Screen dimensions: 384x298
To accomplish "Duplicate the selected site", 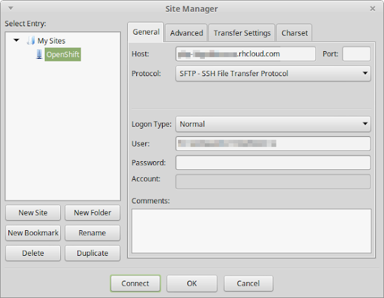I will pyautogui.click(x=92, y=253).
